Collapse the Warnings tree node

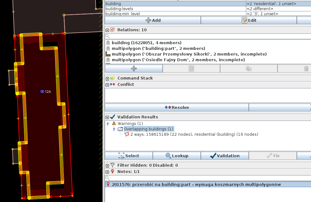click(108, 124)
